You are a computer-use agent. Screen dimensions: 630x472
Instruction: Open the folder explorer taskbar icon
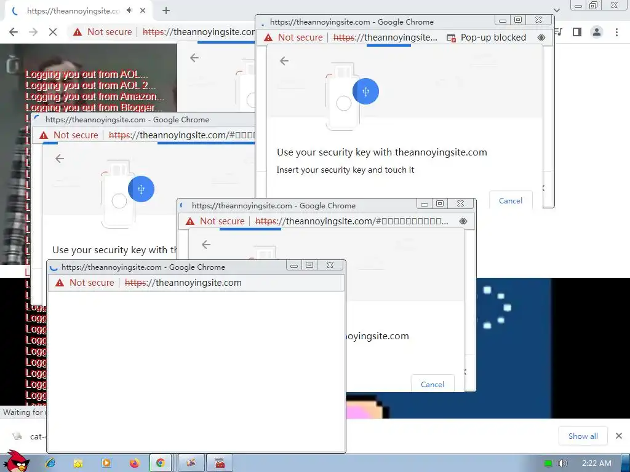click(78, 463)
